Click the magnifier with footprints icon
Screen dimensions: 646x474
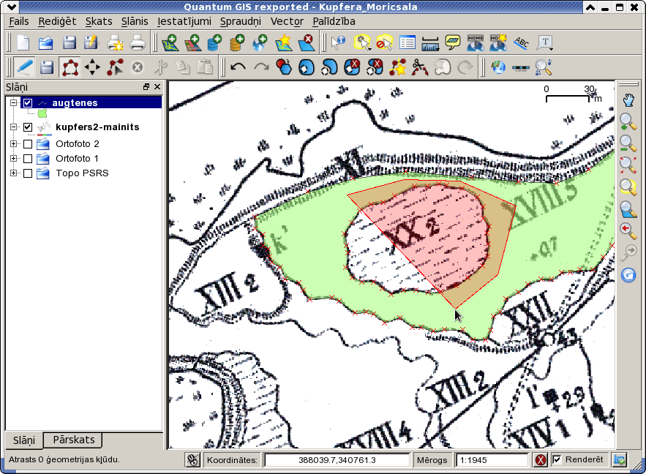(544, 67)
